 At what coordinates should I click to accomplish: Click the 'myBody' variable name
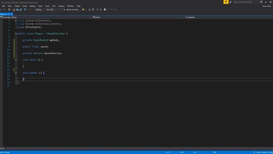click(x=54, y=40)
